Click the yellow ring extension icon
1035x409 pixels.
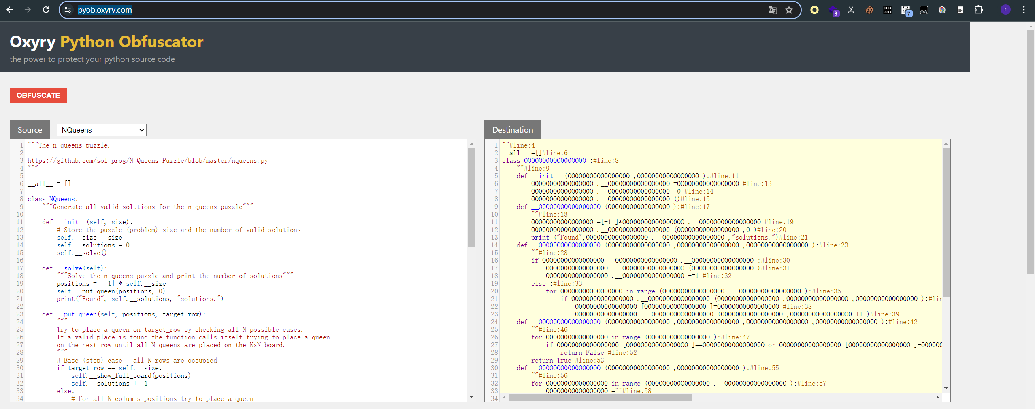coord(814,10)
